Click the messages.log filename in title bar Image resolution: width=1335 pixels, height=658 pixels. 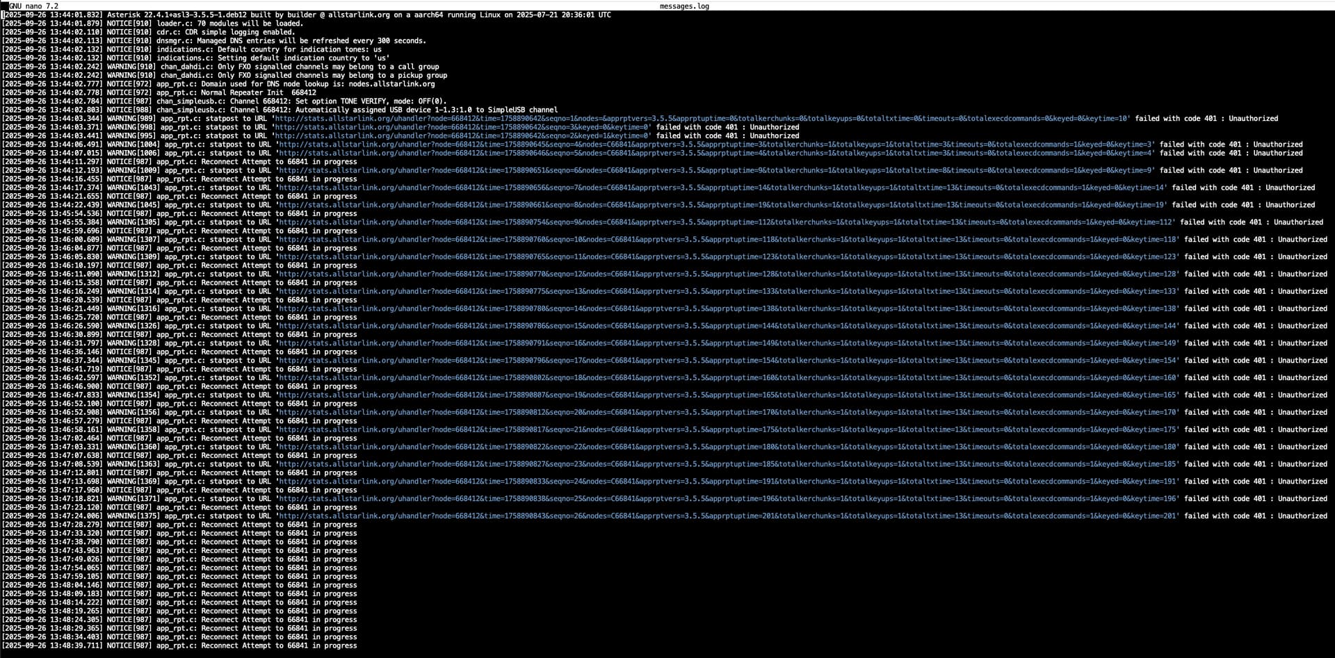point(684,6)
